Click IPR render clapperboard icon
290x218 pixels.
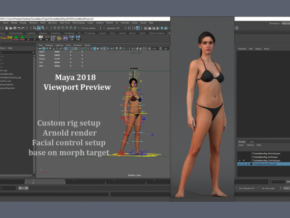[154, 28]
